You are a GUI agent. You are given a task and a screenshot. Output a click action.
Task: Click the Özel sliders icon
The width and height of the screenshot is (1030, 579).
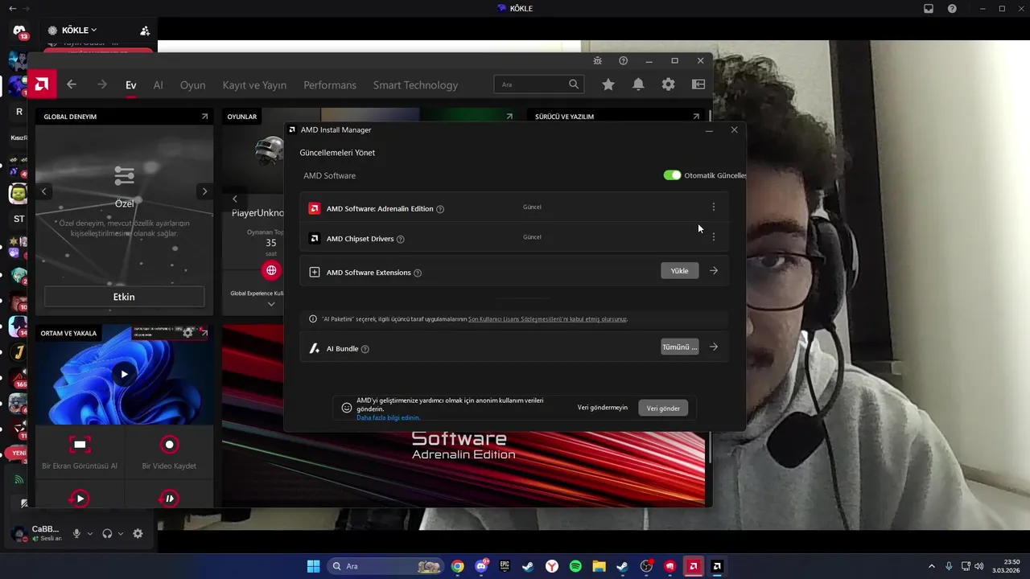tap(124, 175)
